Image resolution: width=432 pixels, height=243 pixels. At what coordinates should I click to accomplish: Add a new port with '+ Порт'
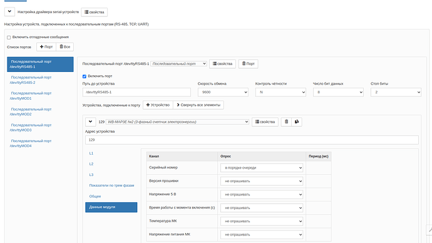[46, 47]
